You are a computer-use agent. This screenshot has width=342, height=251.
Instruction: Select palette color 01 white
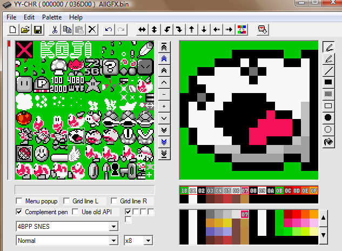pos(193,191)
